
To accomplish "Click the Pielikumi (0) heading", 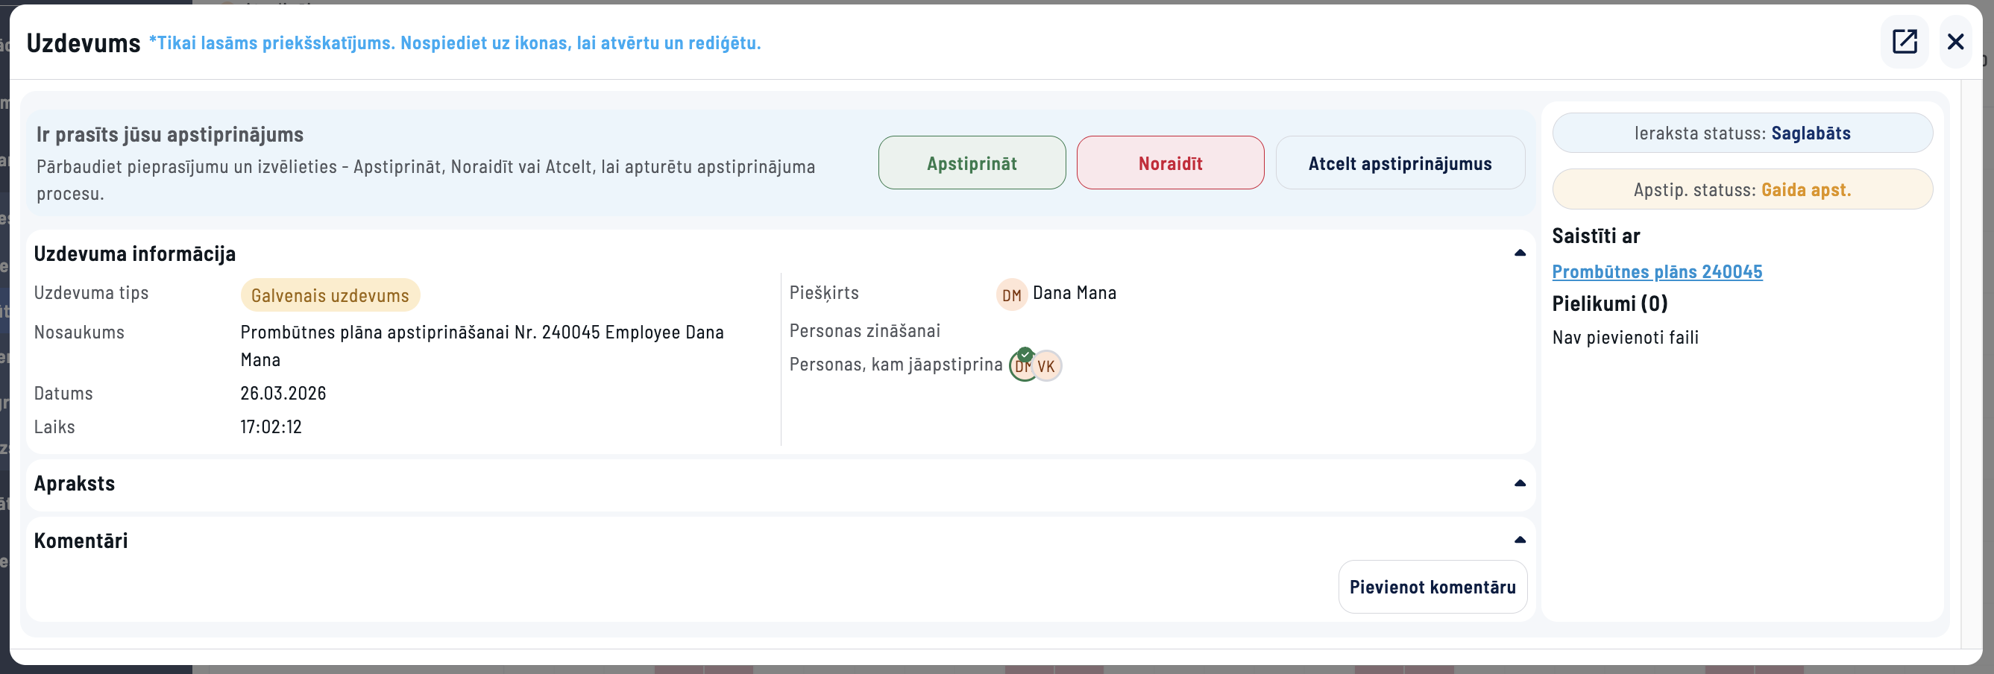I will (x=1609, y=303).
